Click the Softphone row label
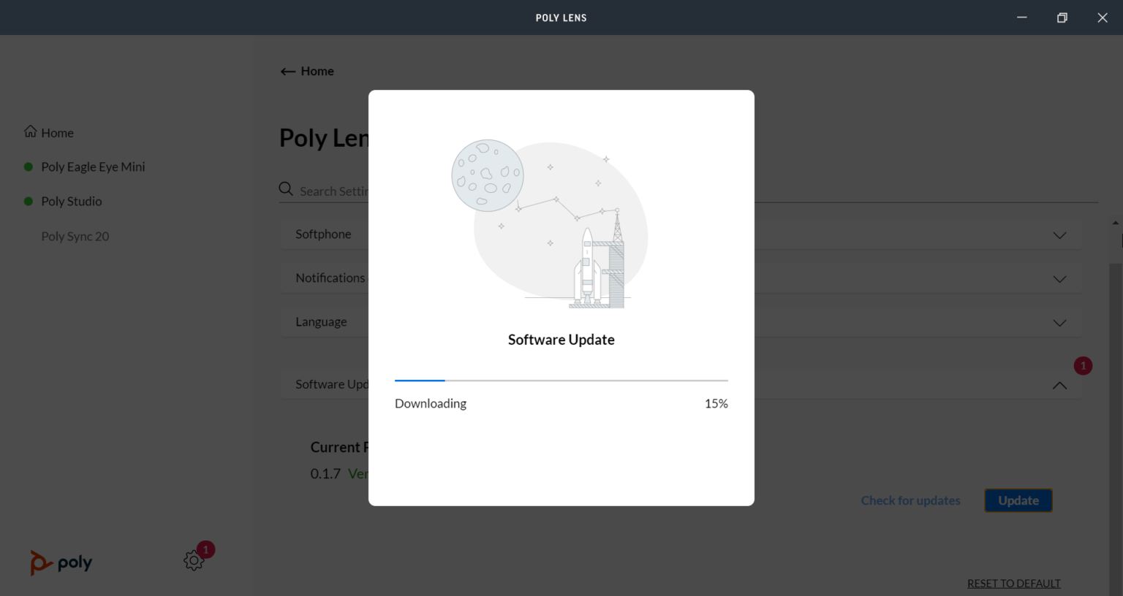This screenshot has width=1123, height=596. coord(323,234)
